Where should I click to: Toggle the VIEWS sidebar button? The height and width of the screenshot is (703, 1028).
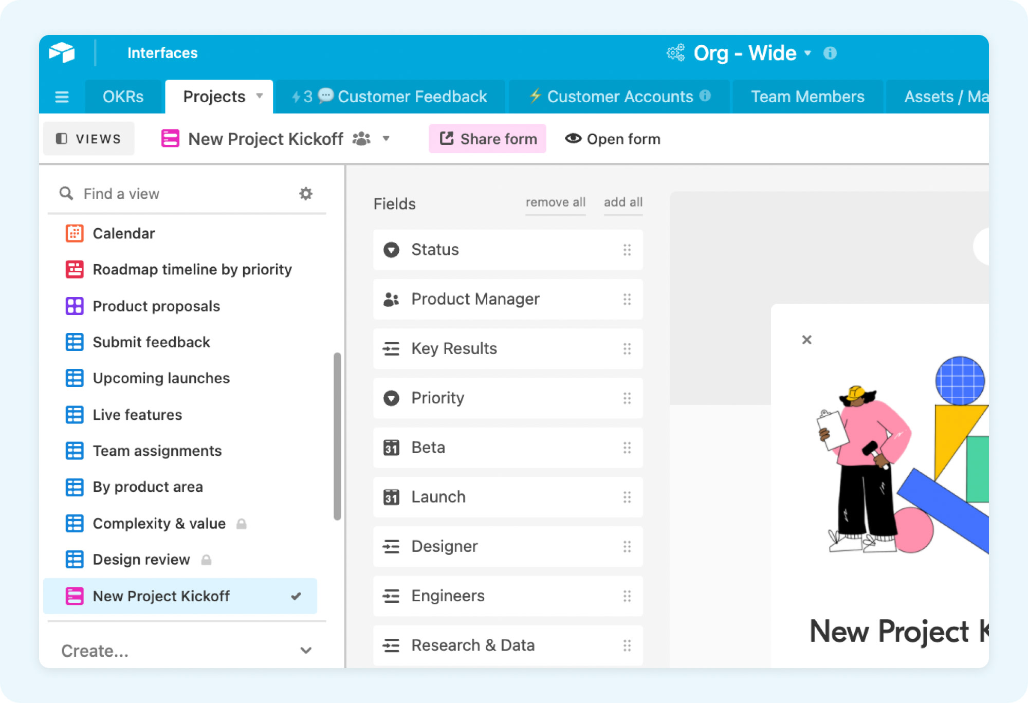click(89, 139)
